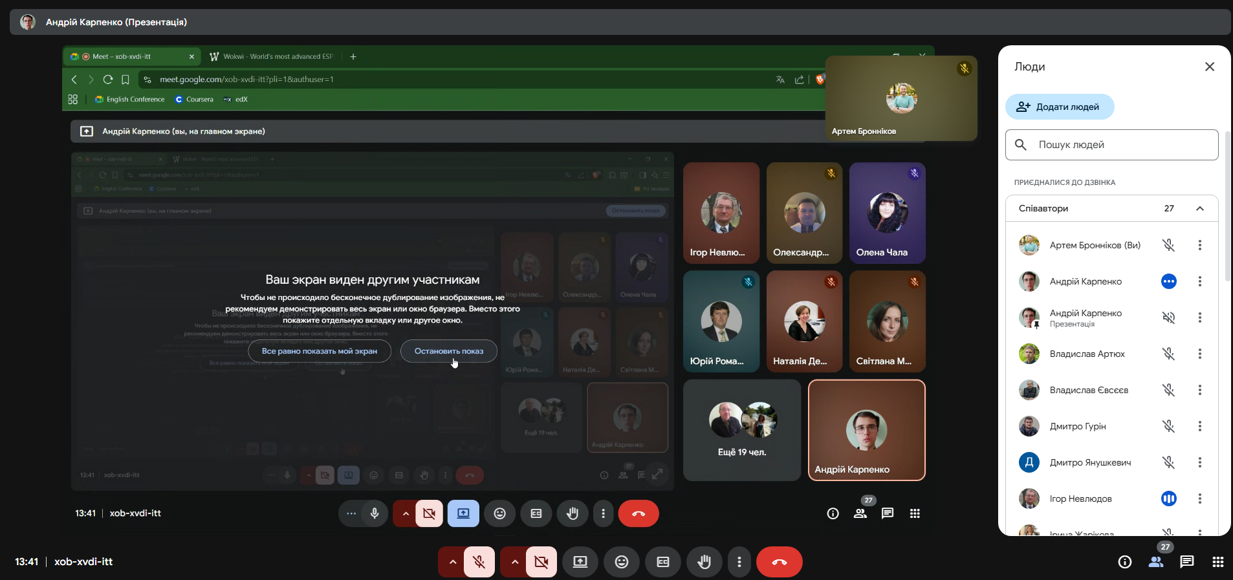Toggle captions in the bottom call bar
This screenshot has width=1233, height=580.
pos(663,562)
